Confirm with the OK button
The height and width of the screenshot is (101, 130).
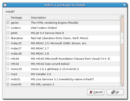click(x=115, y=92)
